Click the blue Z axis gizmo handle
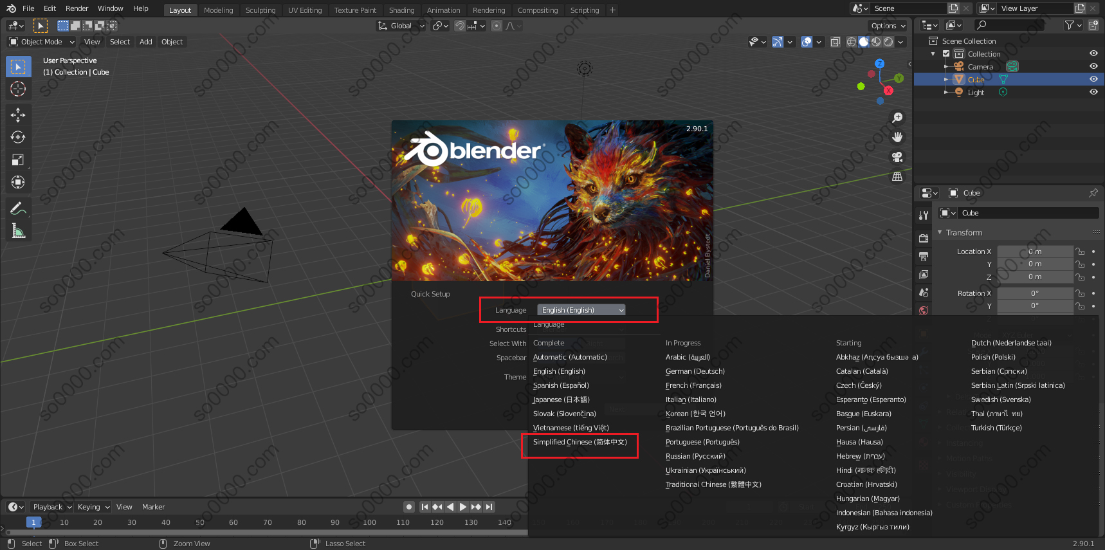This screenshot has width=1105, height=550. pos(880,64)
